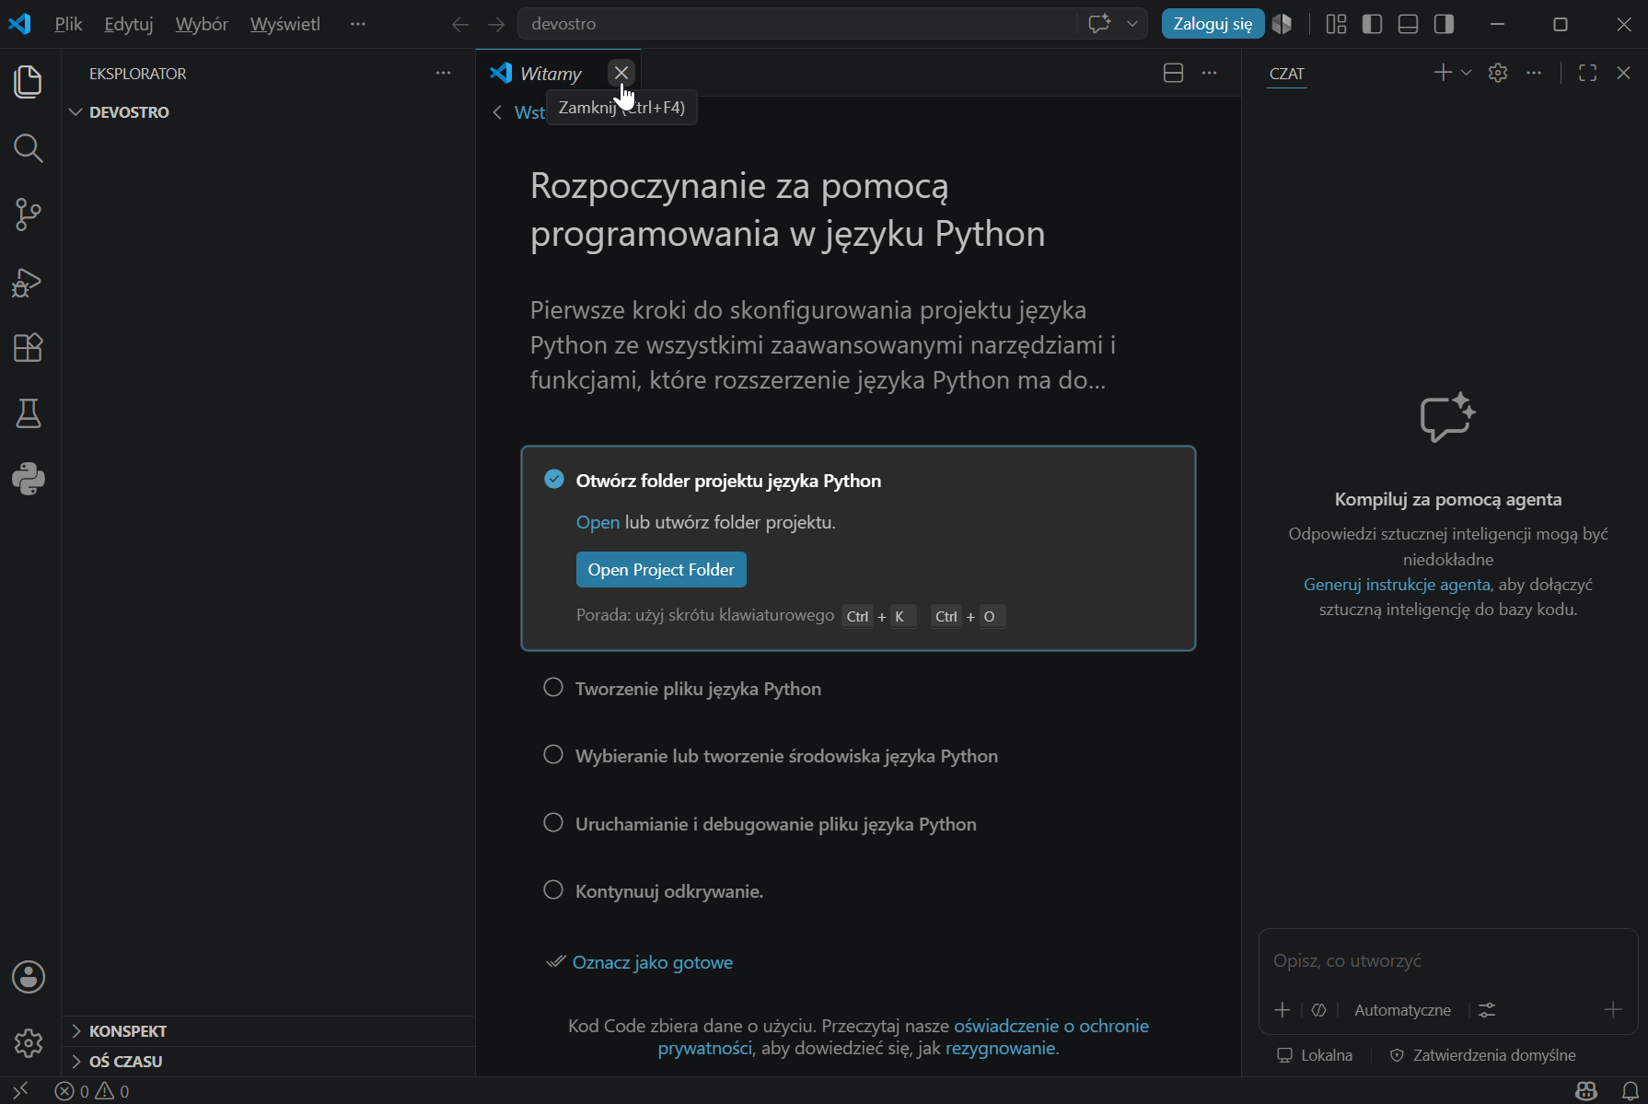1648x1104 pixels.
Task: Click the chat input Opisz, co utworzyć
Action: click(x=1448, y=960)
